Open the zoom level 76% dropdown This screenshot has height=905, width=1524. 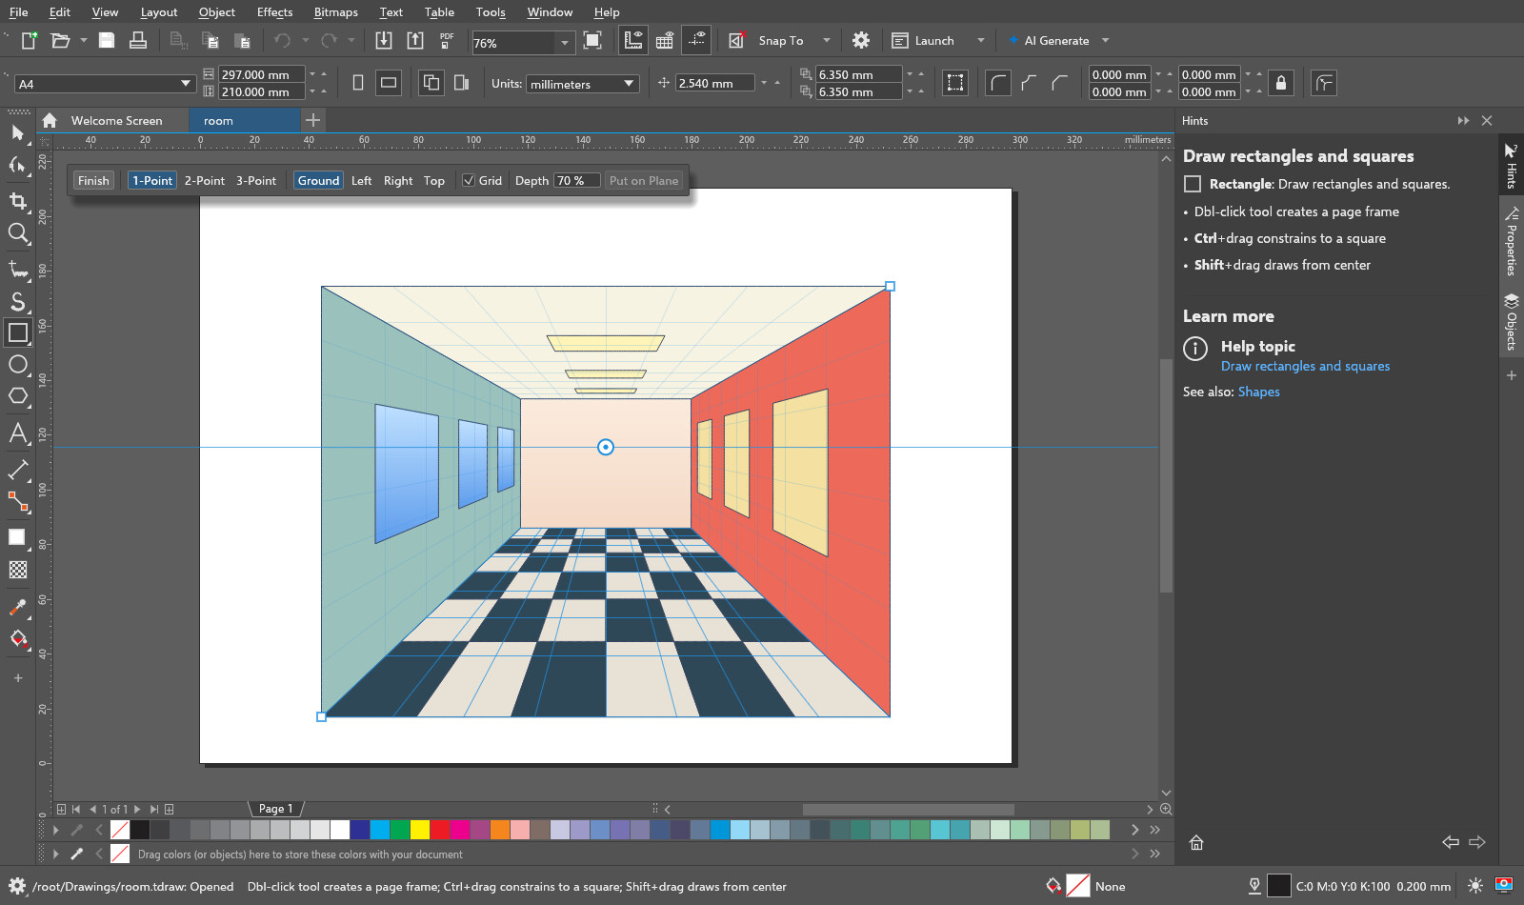pyautogui.click(x=565, y=42)
